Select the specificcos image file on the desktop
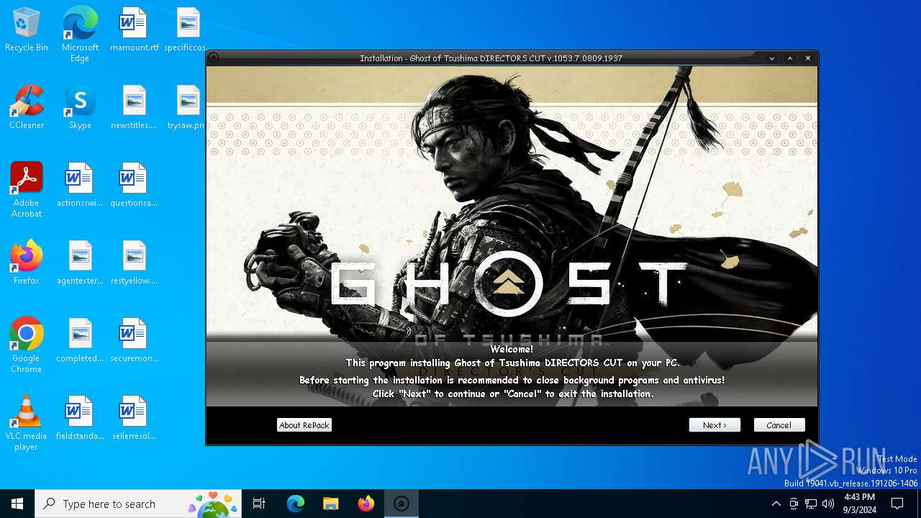This screenshot has width=921, height=518. 188,30
